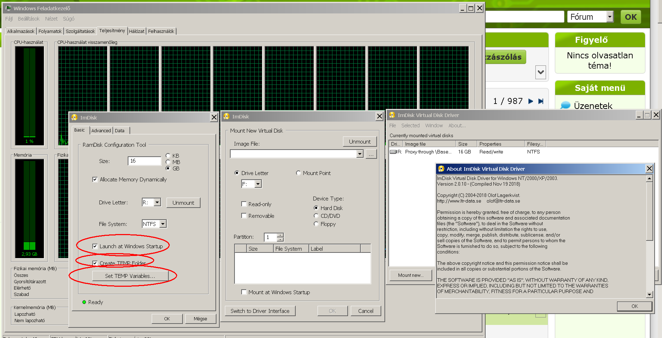Select the Hálózat tab
662x338 pixels.
(137, 31)
